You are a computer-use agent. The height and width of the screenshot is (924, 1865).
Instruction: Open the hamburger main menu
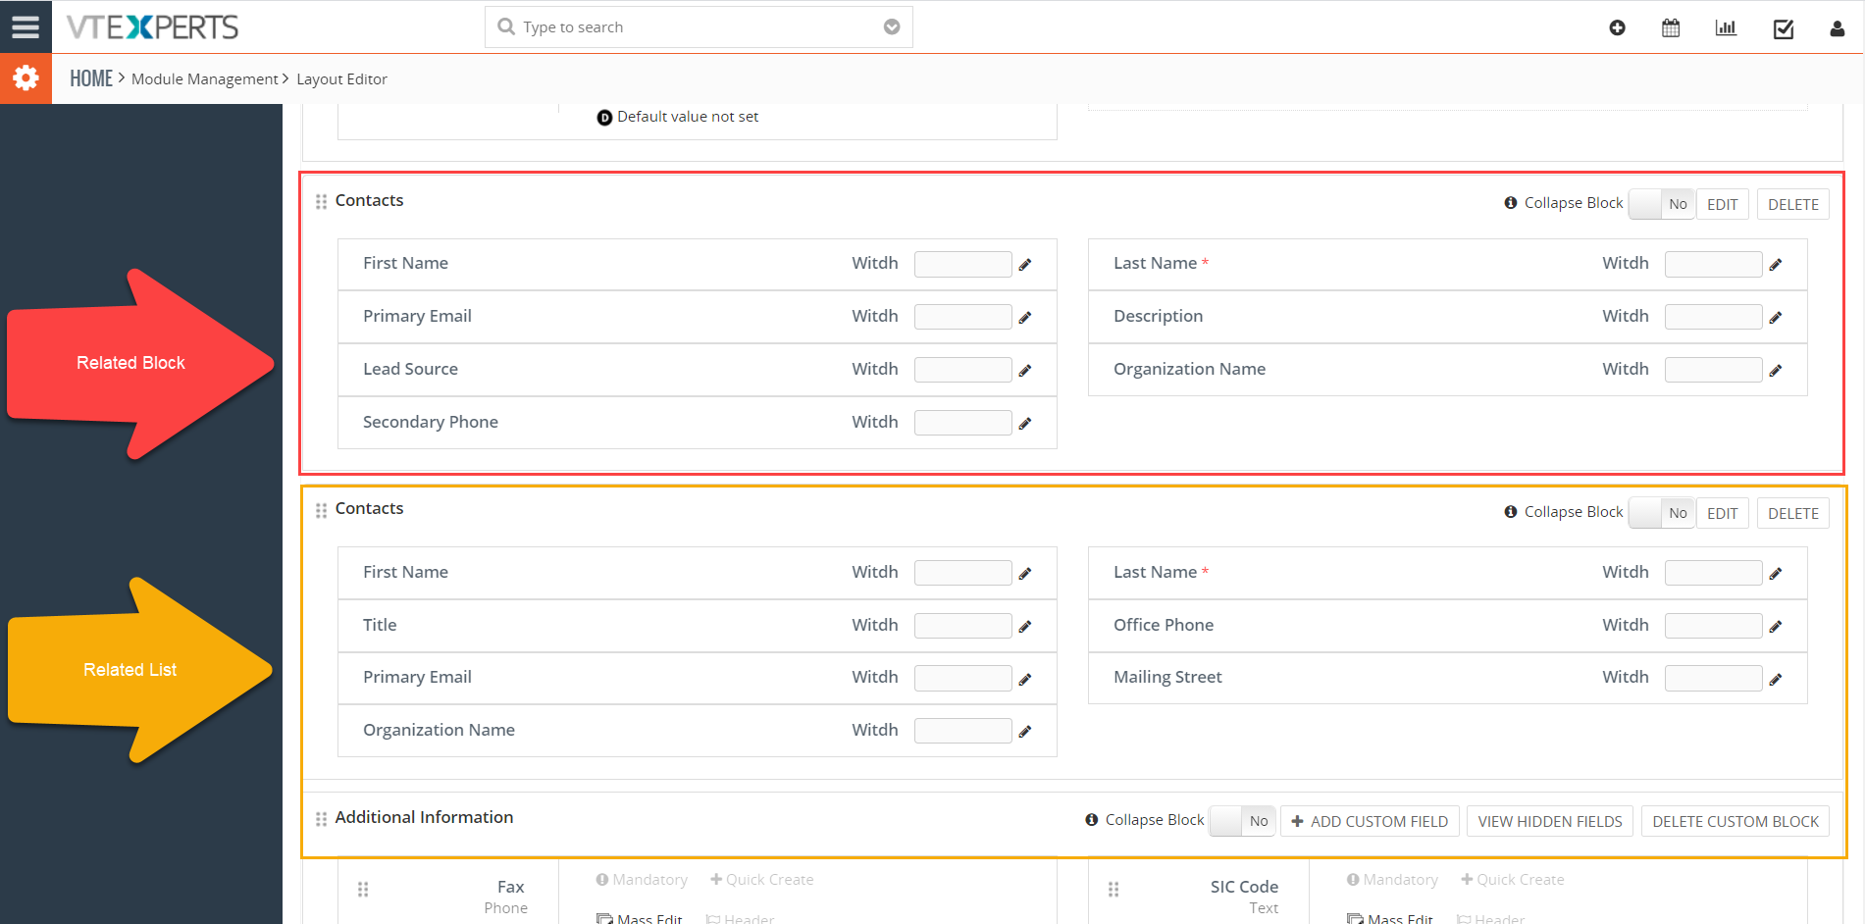(26, 26)
